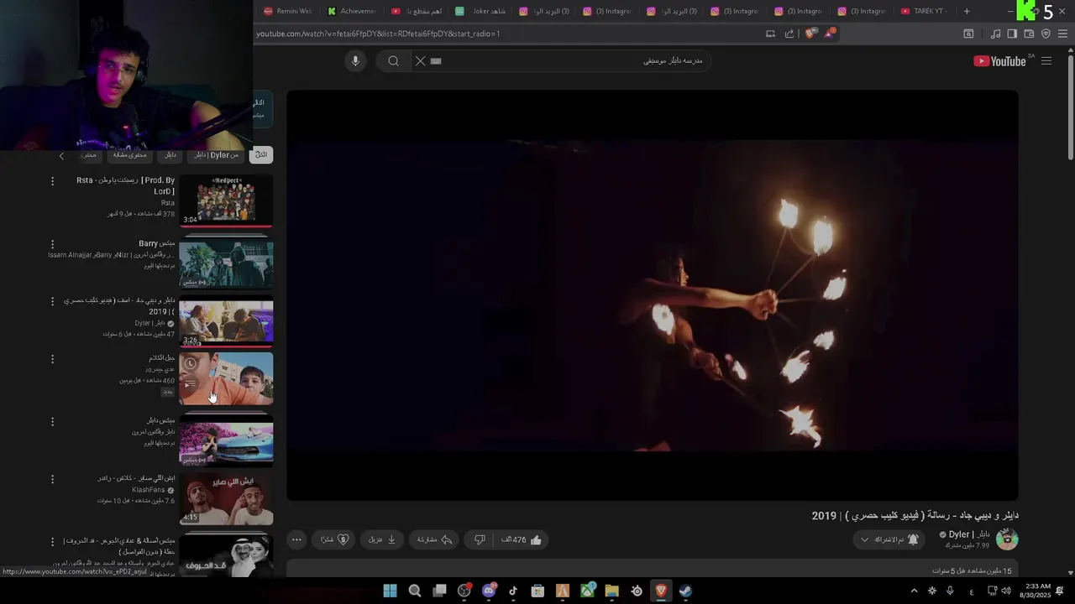Switch to the Joker browser tab

(x=480, y=11)
